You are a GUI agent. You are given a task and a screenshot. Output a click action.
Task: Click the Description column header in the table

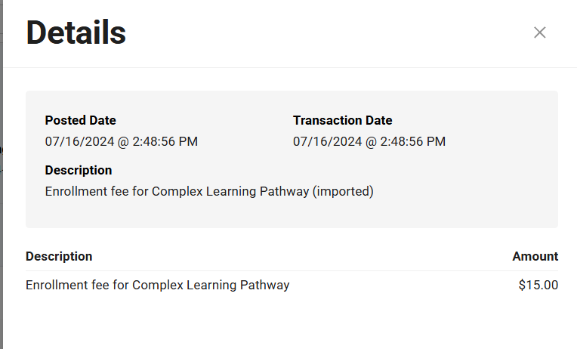[59, 256]
